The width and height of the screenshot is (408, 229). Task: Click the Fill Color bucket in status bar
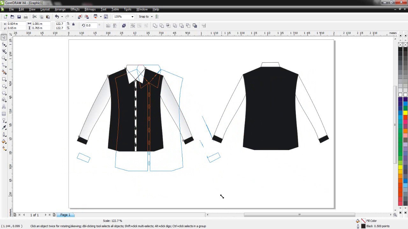pos(358,221)
